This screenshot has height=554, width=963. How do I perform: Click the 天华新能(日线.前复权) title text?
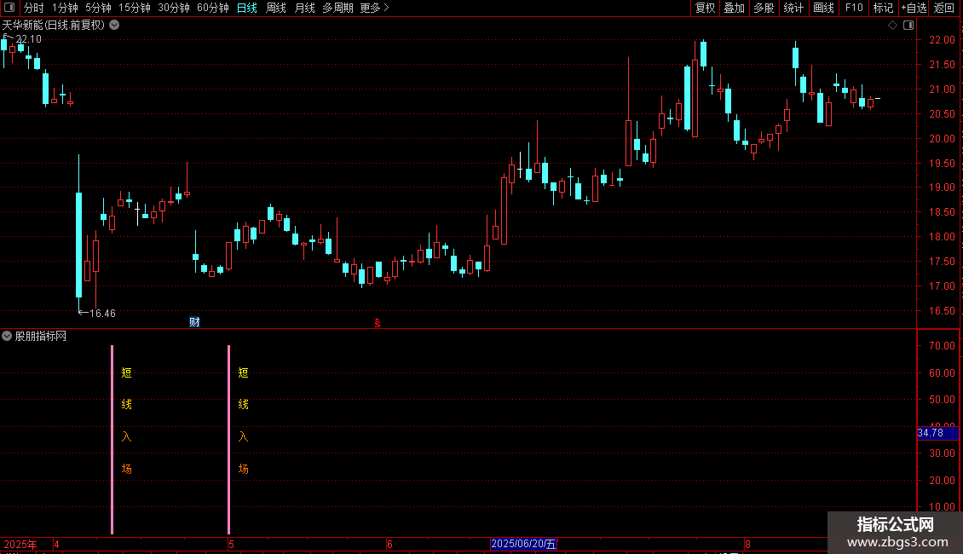[54, 26]
